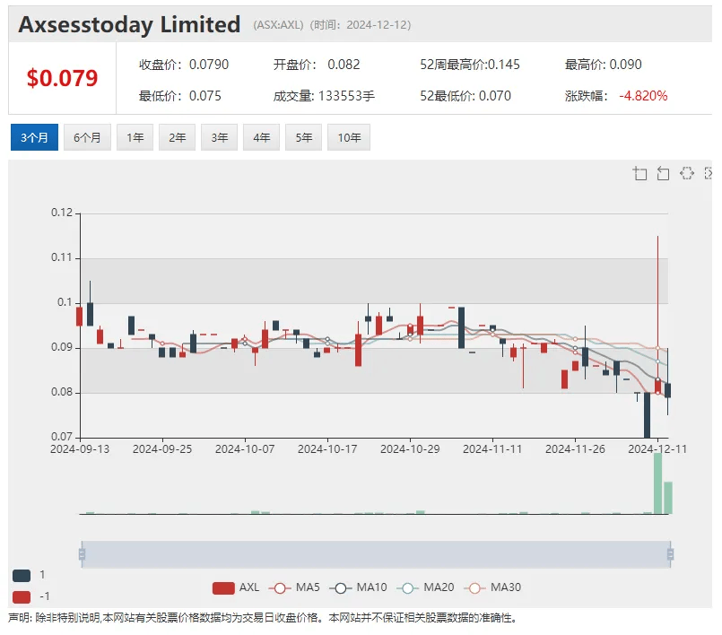Click the left handle of zoom slider
The image size is (722, 635).
tap(82, 554)
